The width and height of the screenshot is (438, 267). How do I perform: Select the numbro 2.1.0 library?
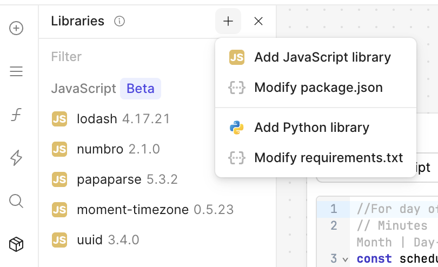pyautogui.click(x=118, y=149)
